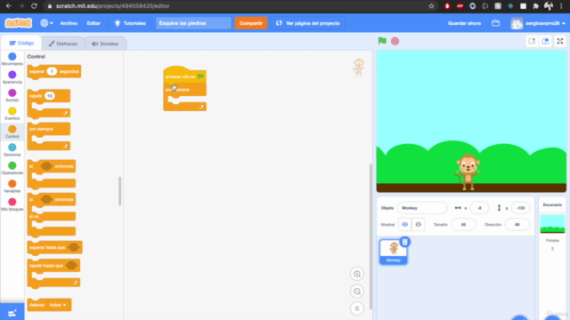Screen dimensions: 570x320
Task: Click the esperar 1 segundos block
Action: [54, 71]
